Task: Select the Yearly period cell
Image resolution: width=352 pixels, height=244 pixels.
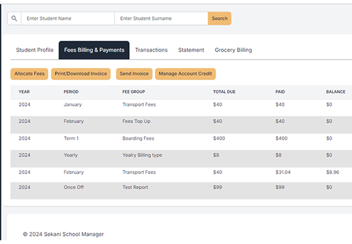Action: point(71,155)
